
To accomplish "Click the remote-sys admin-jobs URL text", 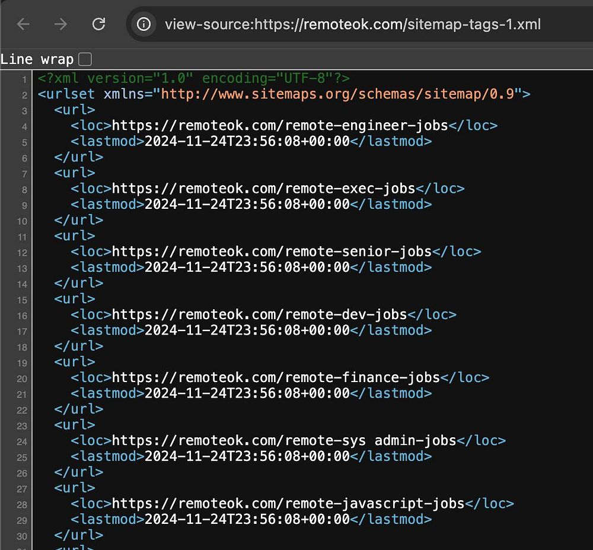I will 283,440.
